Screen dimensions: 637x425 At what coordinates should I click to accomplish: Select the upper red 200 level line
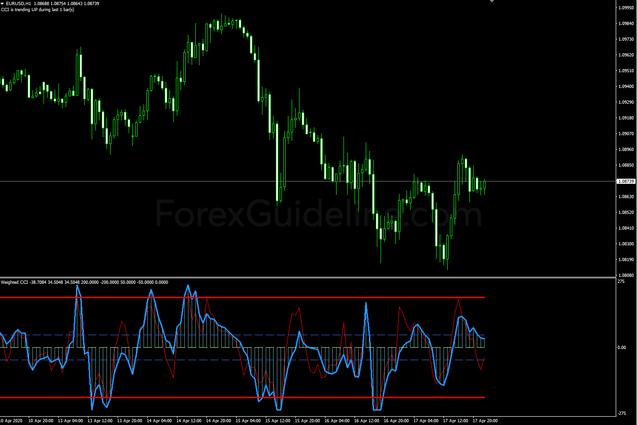[243, 297]
